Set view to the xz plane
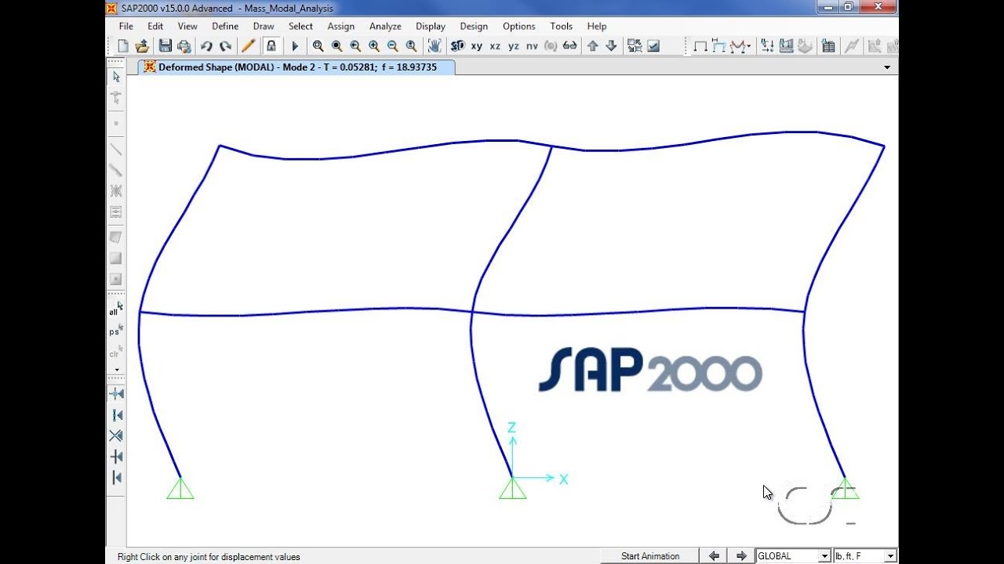1004x564 pixels. (x=495, y=46)
